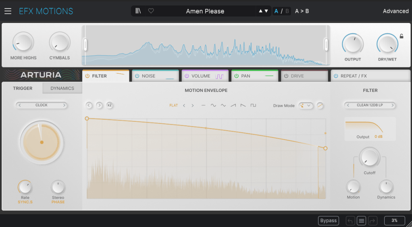This screenshot has height=227, width=412.
Task: Choose the ramp up envelope shape
Action: pyautogui.click(x=233, y=106)
